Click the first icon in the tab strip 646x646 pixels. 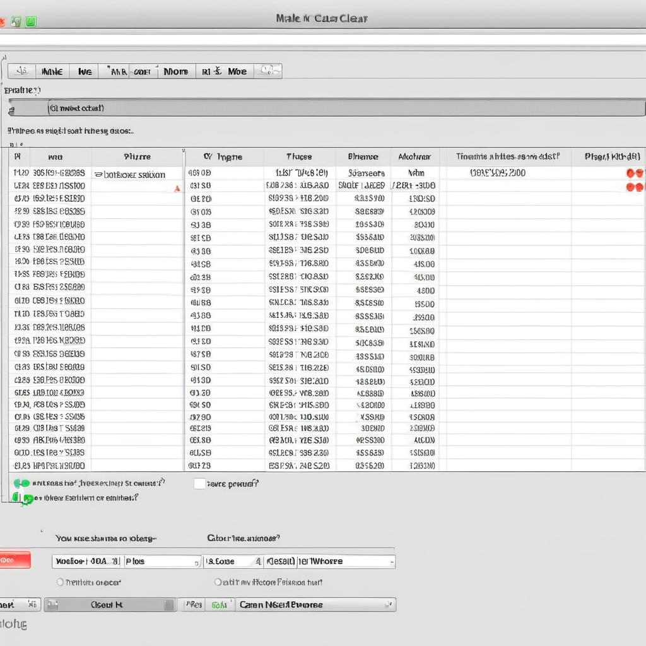pyautogui.click(x=21, y=71)
